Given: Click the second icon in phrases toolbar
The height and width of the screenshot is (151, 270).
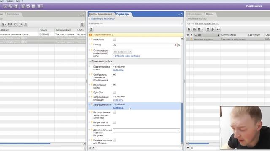Looking at the screenshot, I should point(194,29).
